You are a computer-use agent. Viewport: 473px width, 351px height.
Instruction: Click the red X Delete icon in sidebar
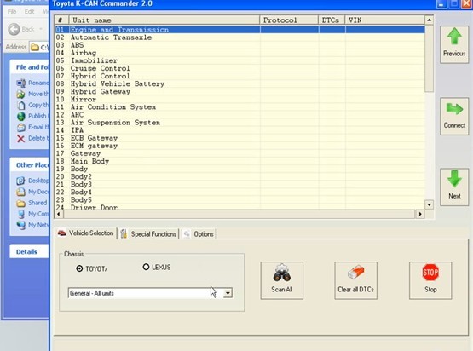click(20, 138)
